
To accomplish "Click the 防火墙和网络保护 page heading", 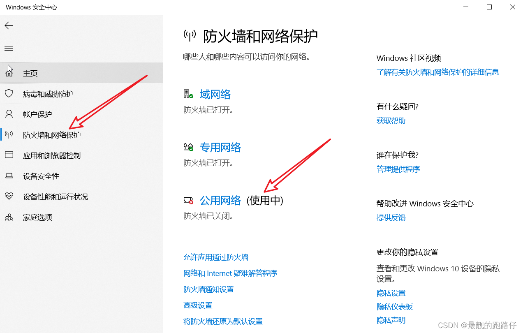I will pos(261,37).
